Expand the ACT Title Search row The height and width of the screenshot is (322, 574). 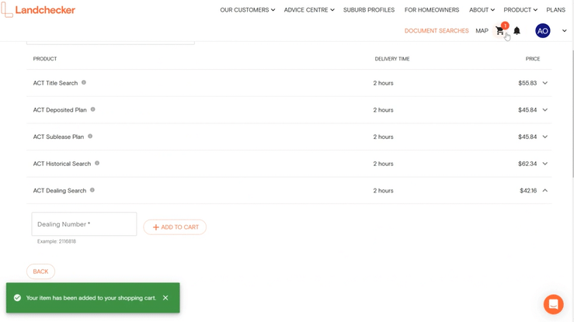coord(545,83)
